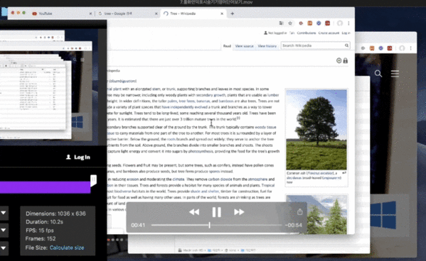Open the View history tab
426x261 pixels.
click(x=267, y=46)
